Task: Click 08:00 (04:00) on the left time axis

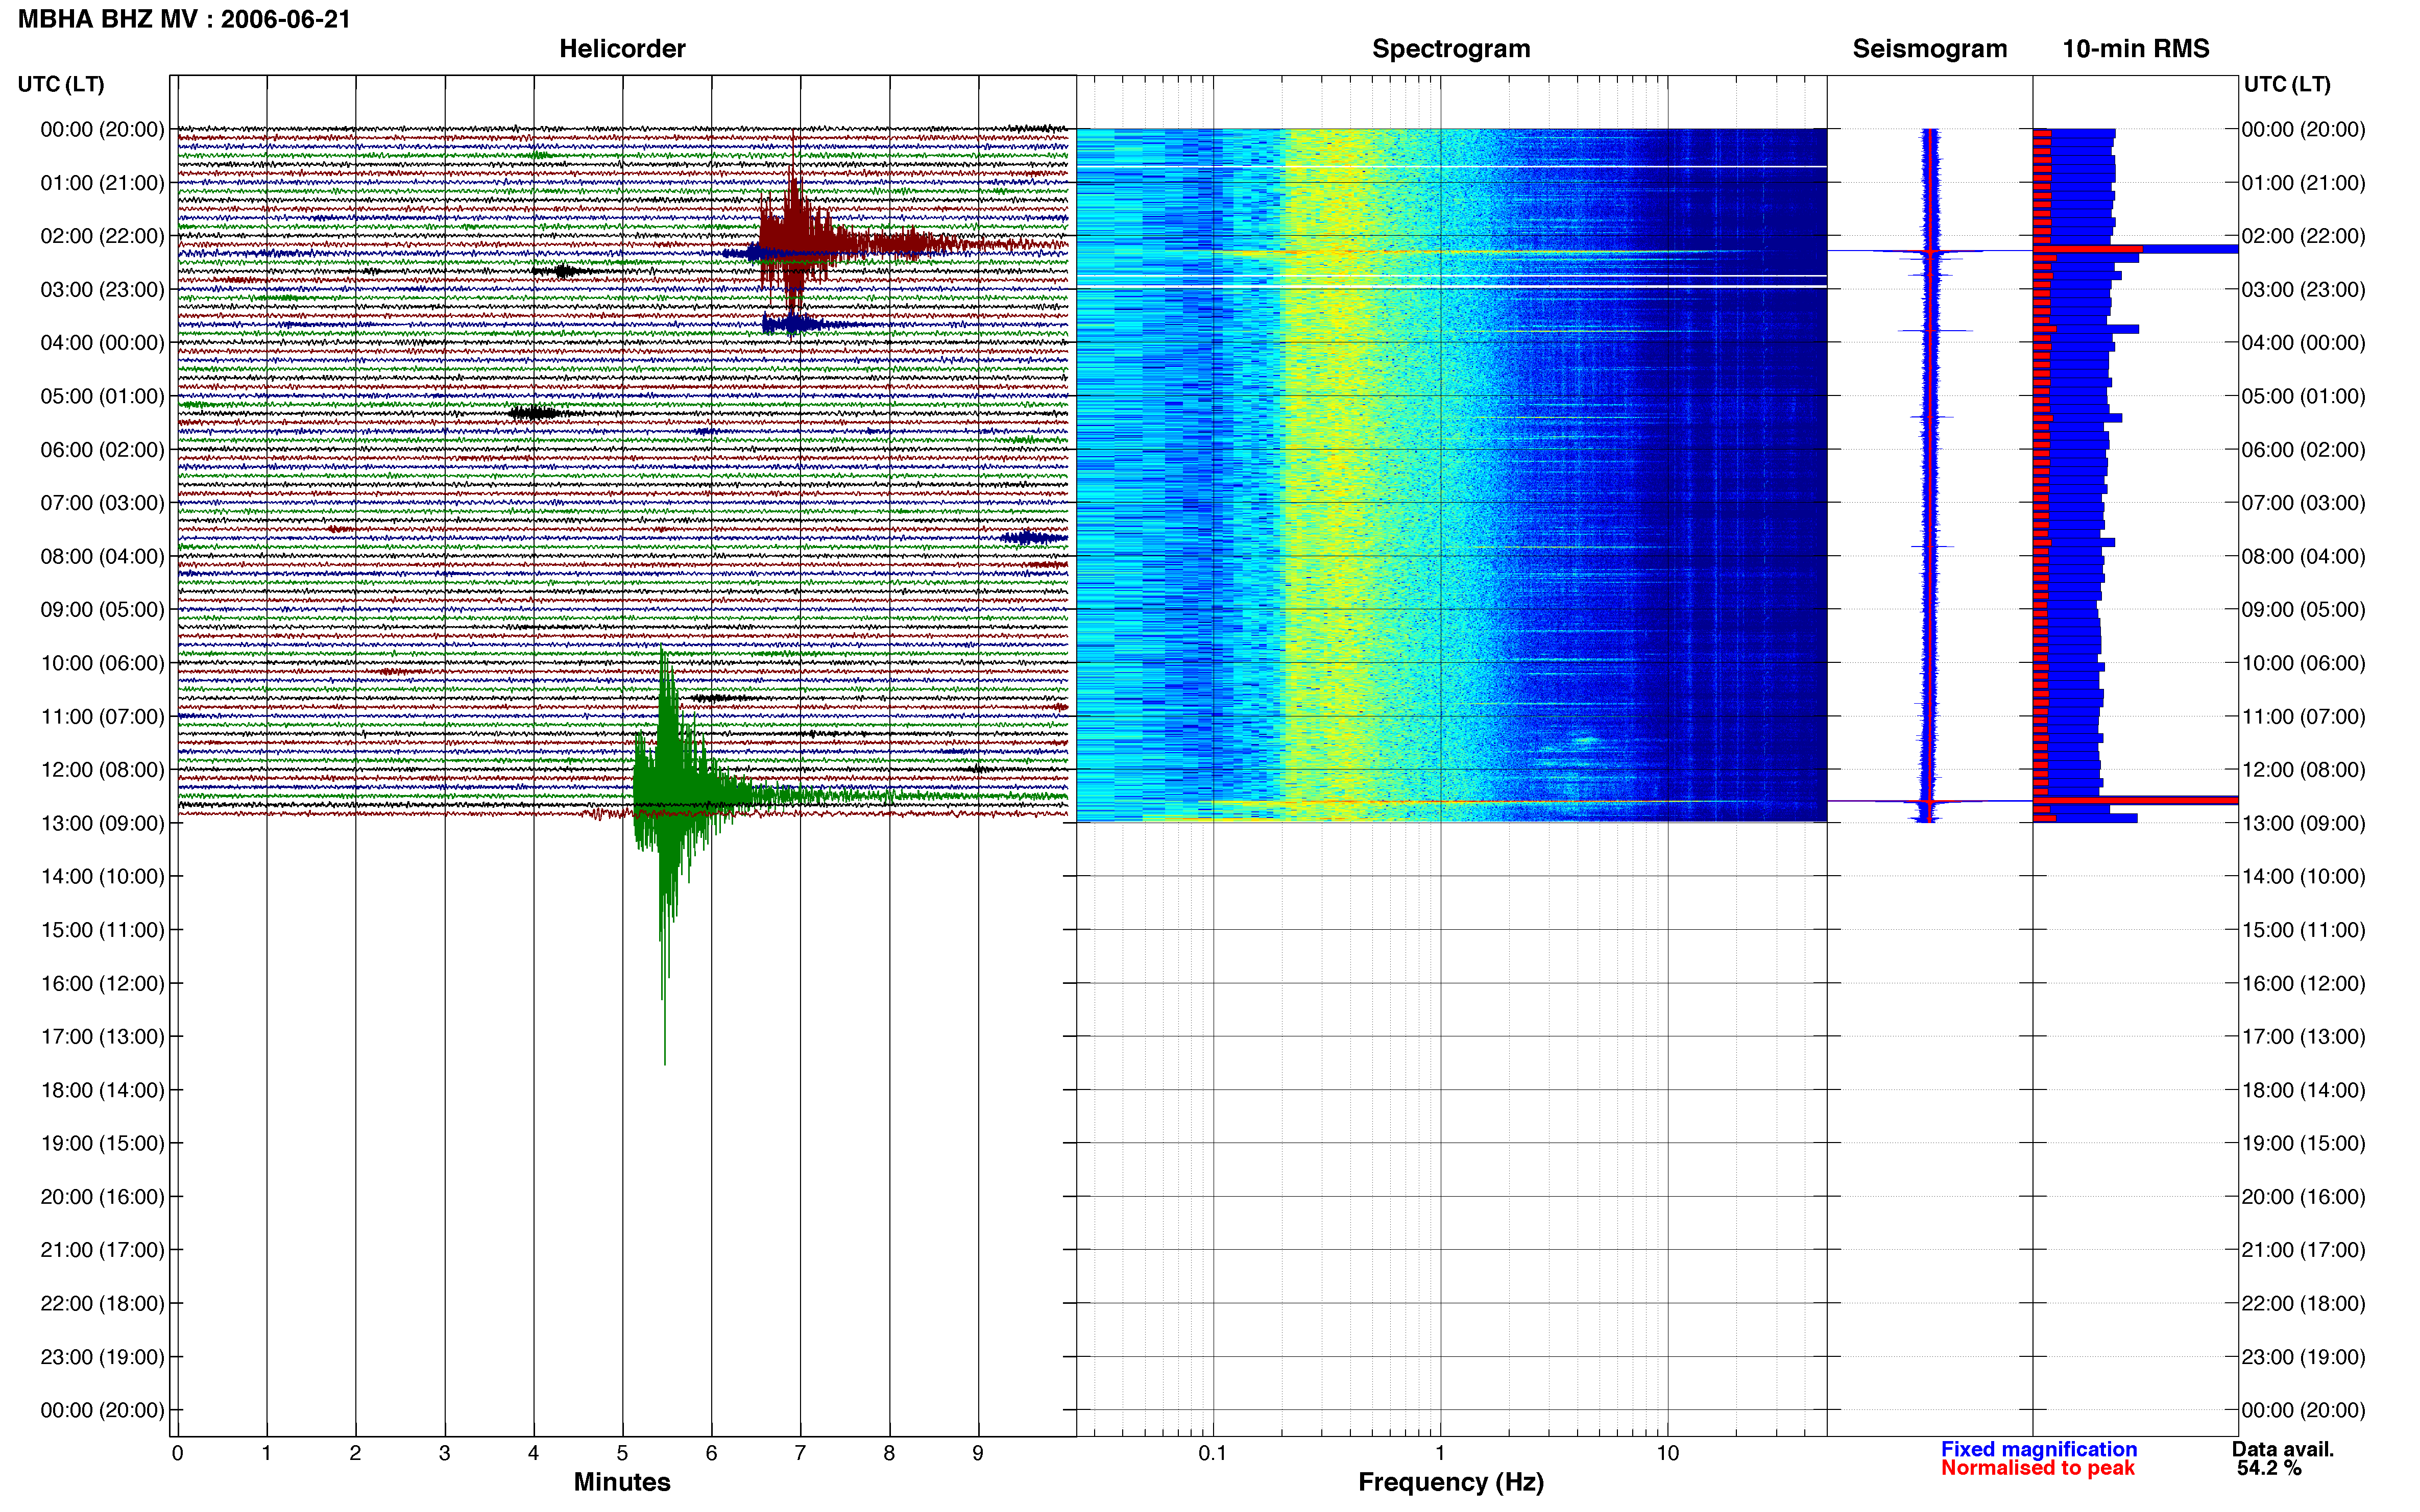Action: pyautogui.click(x=102, y=557)
